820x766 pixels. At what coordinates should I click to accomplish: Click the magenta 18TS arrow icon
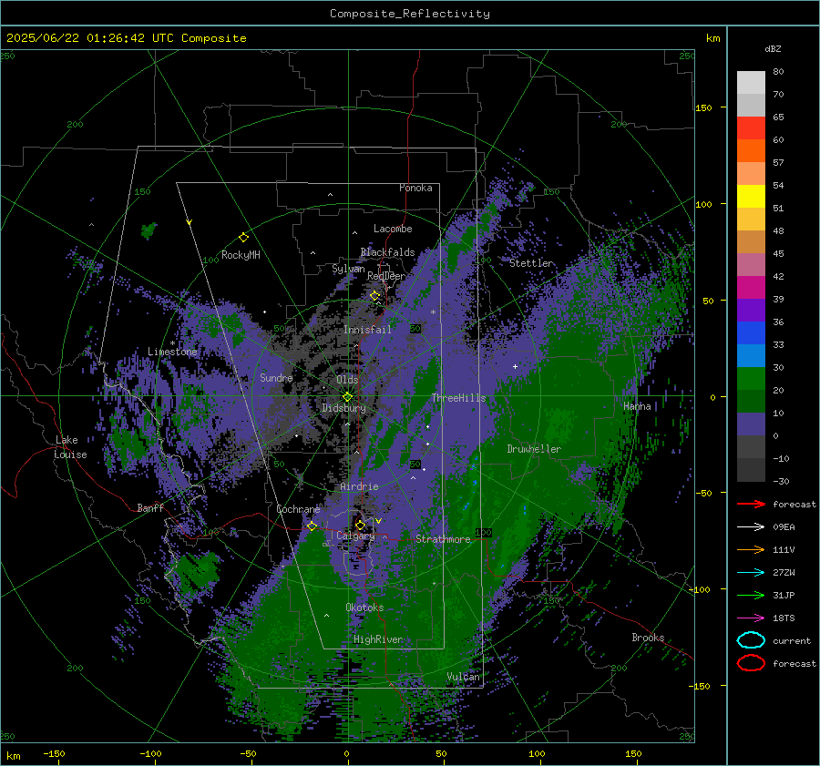[x=751, y=618]
